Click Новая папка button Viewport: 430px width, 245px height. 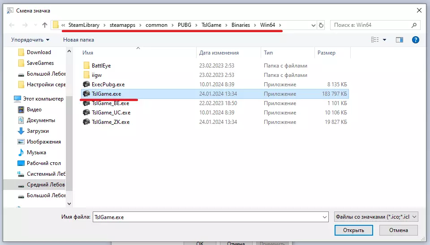(78, 40)
